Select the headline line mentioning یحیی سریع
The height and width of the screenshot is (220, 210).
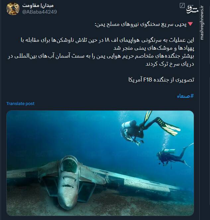point(141,24)
